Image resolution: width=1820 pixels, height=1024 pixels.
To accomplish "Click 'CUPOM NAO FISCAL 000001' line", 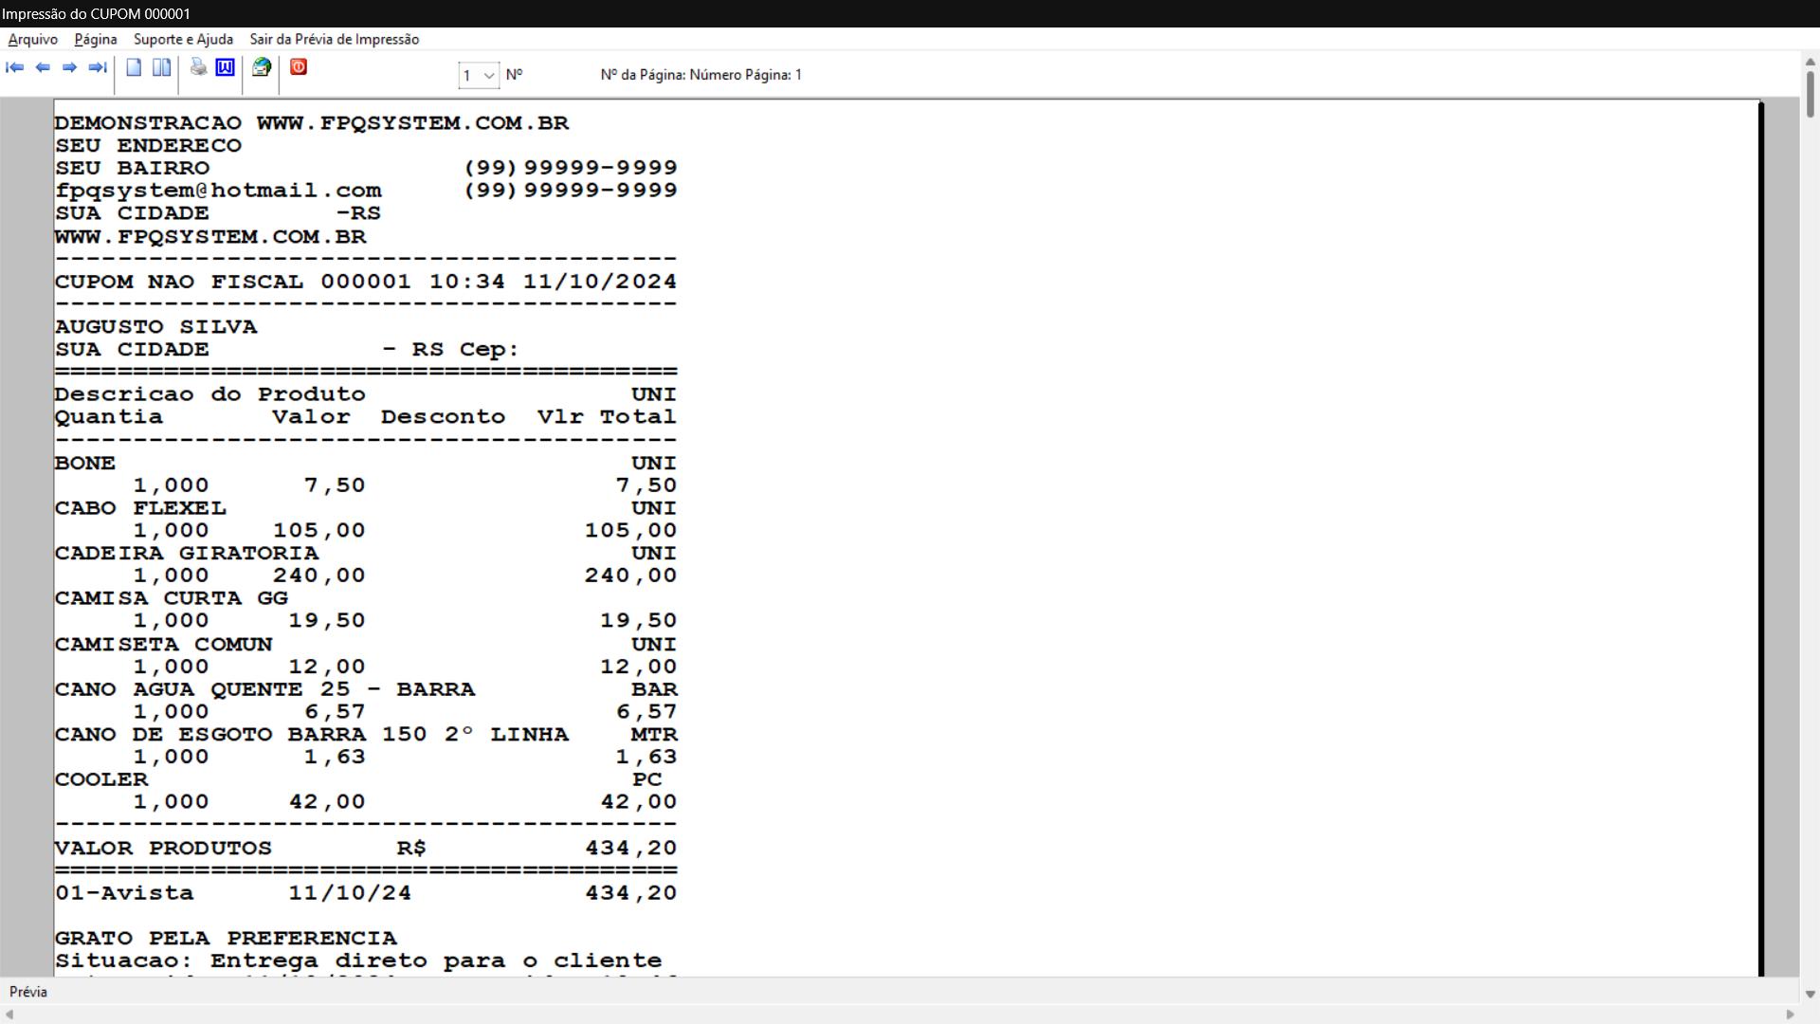I will (x=366, y=282).
